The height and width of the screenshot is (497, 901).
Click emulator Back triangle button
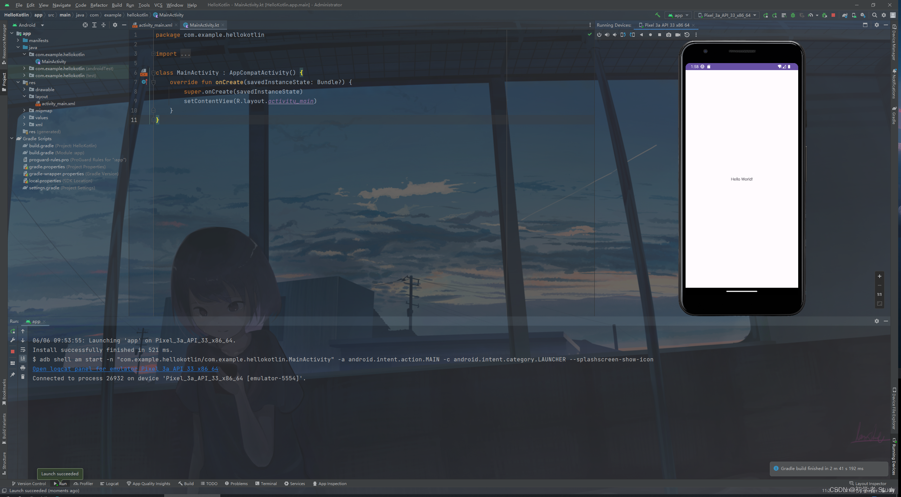(641, 35)
